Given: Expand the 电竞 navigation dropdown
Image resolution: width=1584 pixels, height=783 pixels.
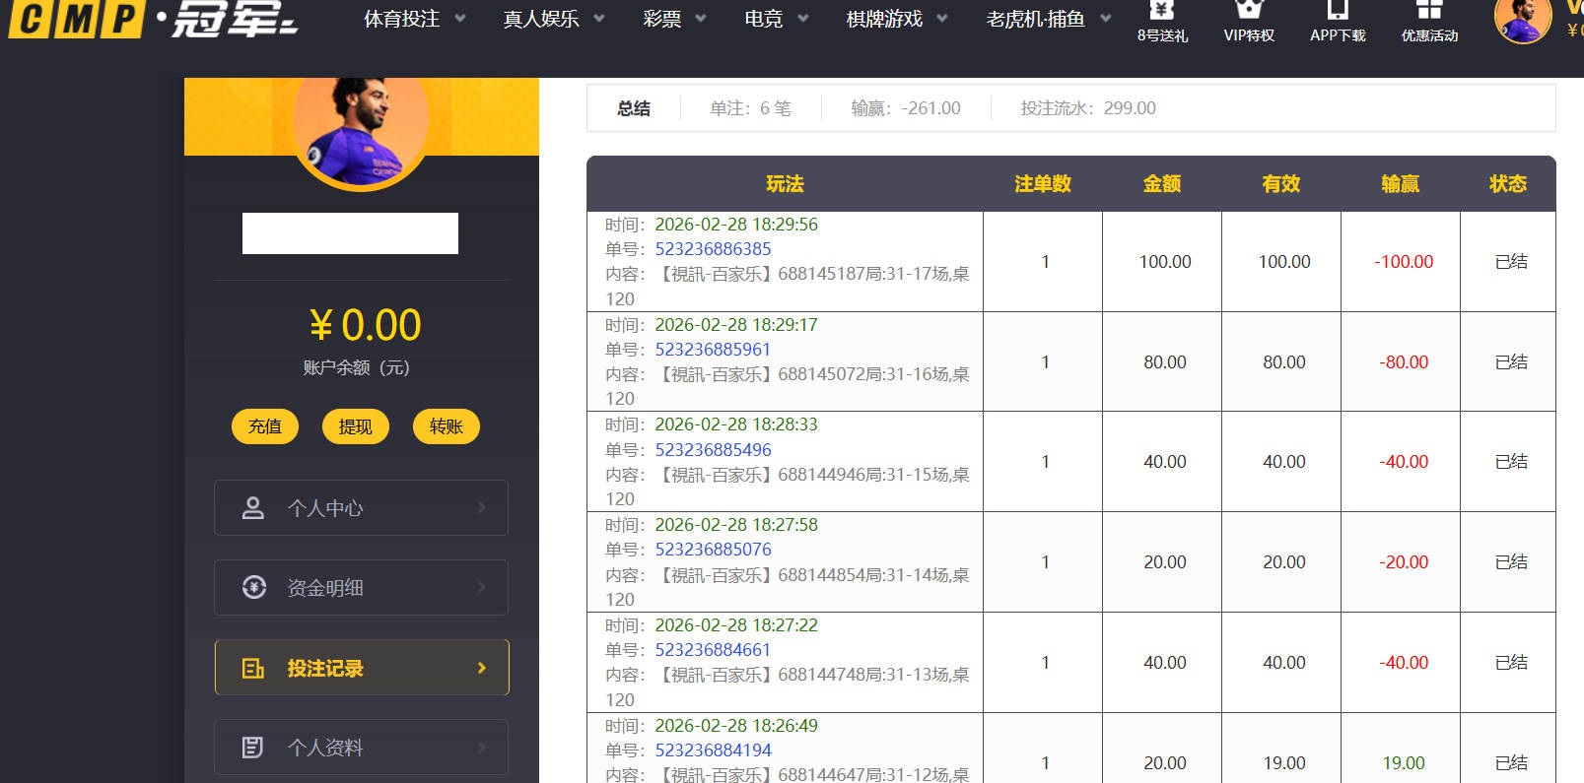Looking at the screenshot, I should (x=776, y=19).
